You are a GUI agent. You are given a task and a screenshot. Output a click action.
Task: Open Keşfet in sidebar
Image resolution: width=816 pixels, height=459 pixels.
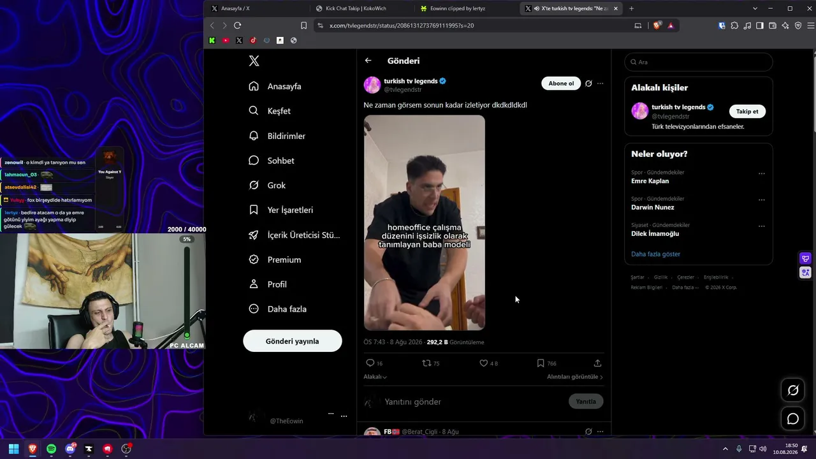click(270, 111)
